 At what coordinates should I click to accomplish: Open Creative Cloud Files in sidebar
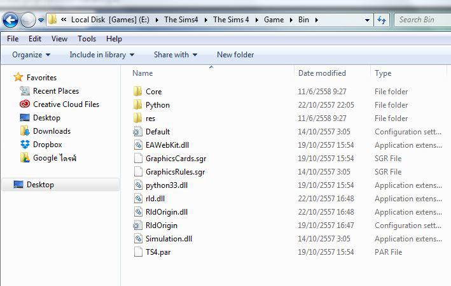coord(66,104)
